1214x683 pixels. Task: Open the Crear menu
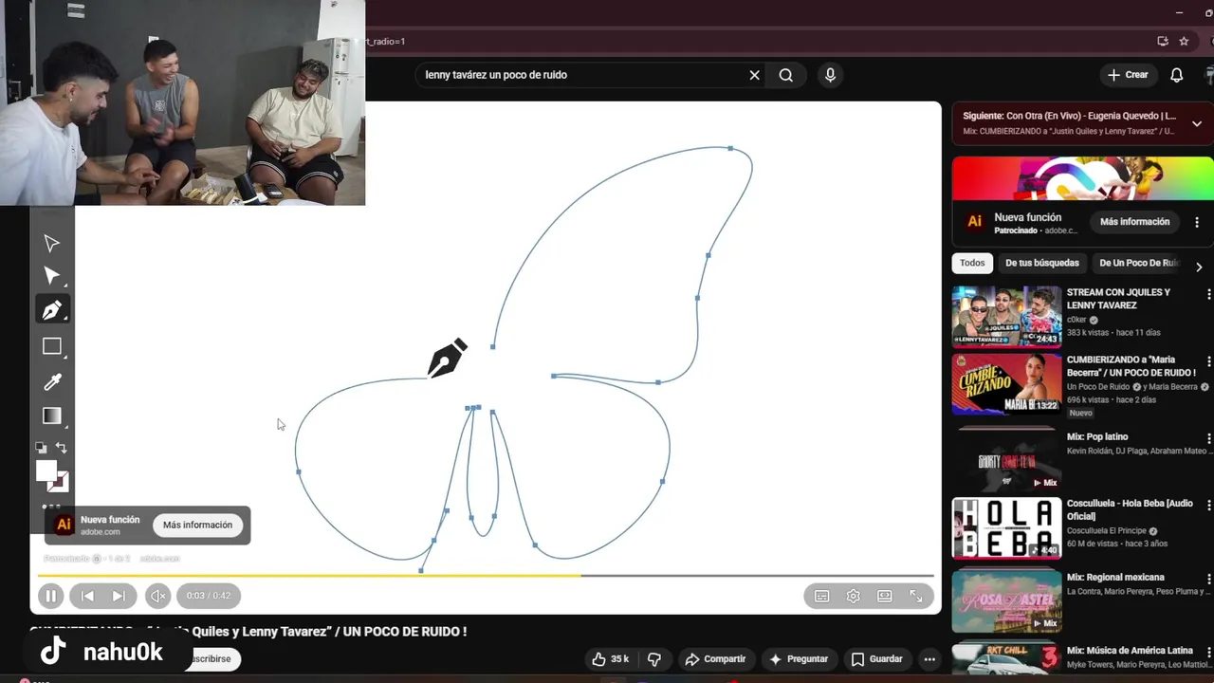(1128, 75)
